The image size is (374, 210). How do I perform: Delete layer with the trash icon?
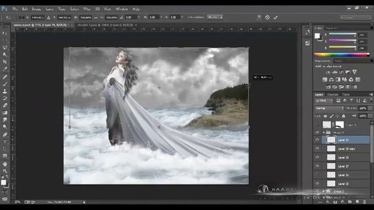click(365, 202)
